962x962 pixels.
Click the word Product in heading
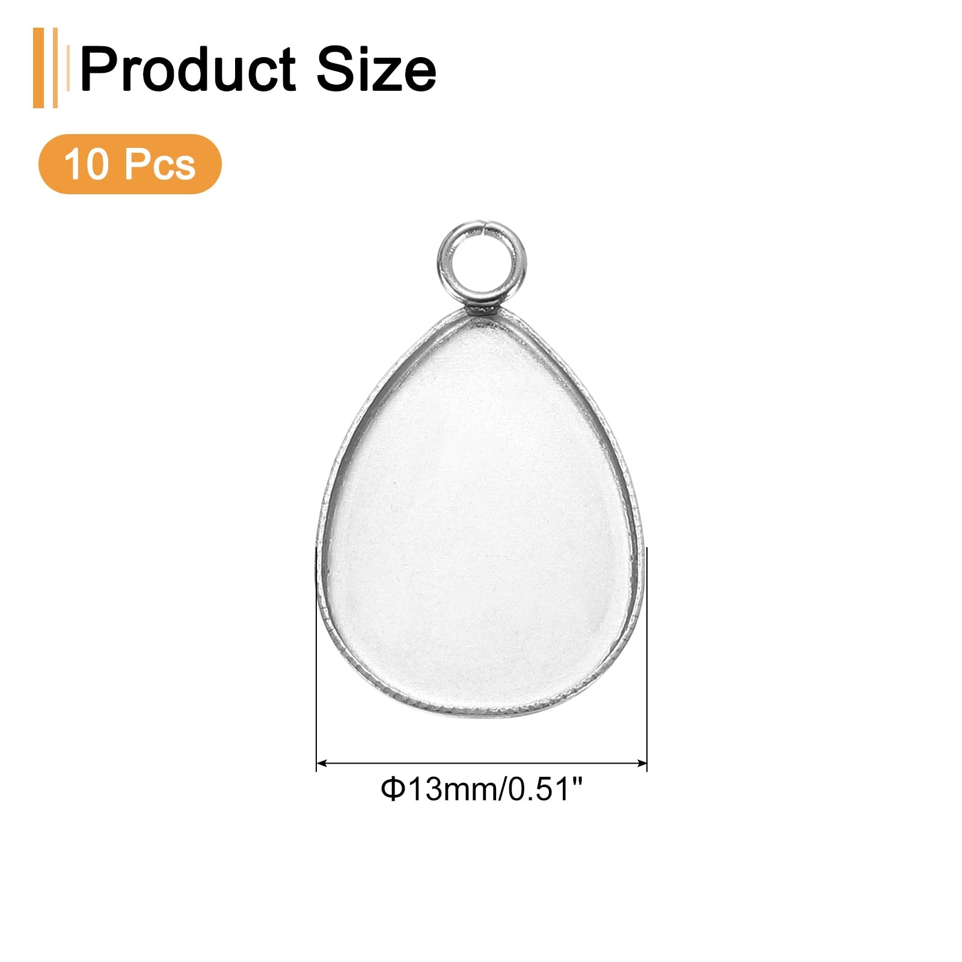[x=188, y=70]
